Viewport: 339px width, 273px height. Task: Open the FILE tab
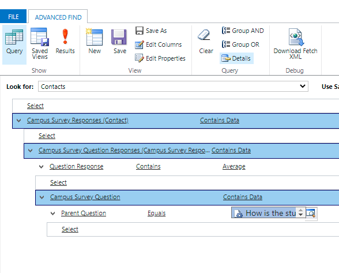[x=13, y=17]
